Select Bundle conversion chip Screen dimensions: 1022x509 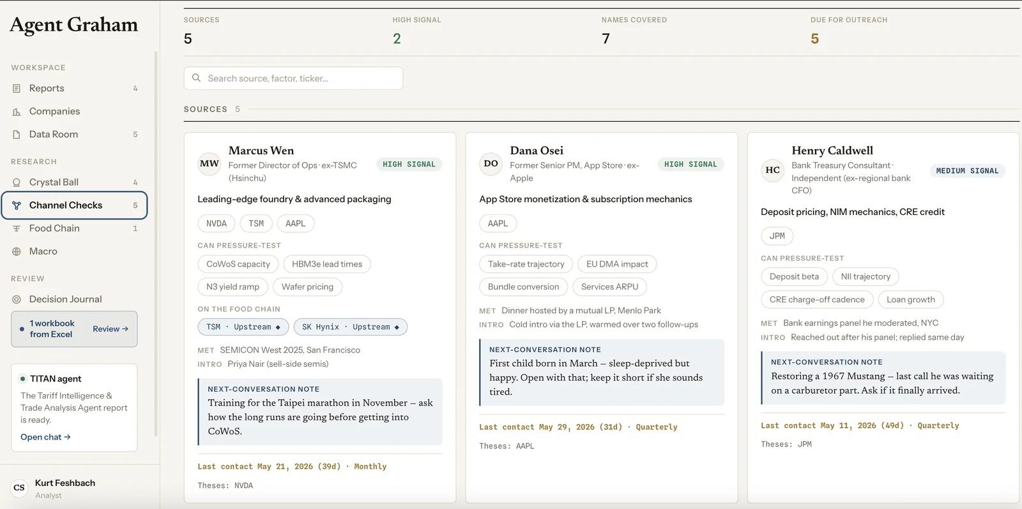(x=524, y=287)
